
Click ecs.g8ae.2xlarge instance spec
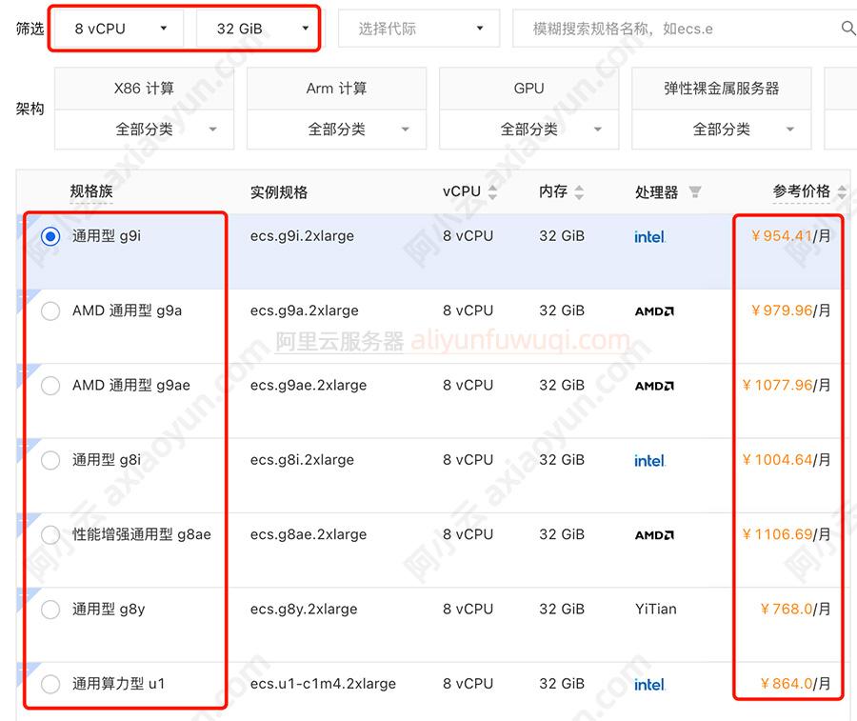coord(309,534)
